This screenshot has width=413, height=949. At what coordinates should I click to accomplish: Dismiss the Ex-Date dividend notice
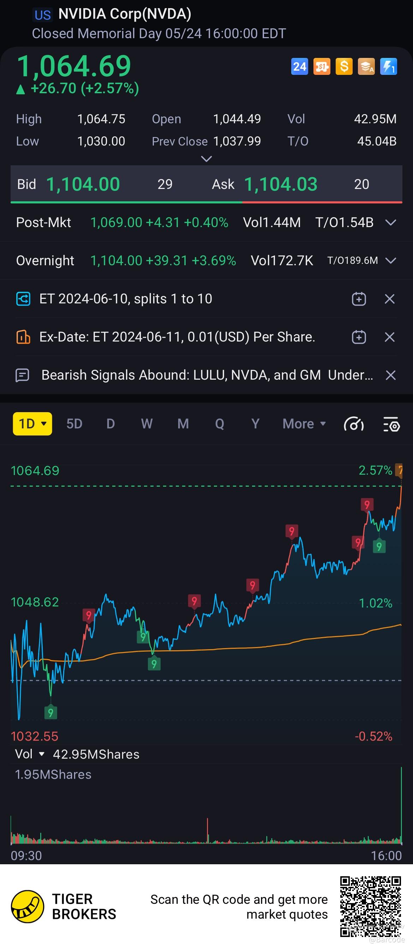390,337
